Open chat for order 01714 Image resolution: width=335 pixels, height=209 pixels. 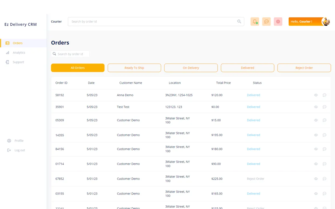point(324,164)
